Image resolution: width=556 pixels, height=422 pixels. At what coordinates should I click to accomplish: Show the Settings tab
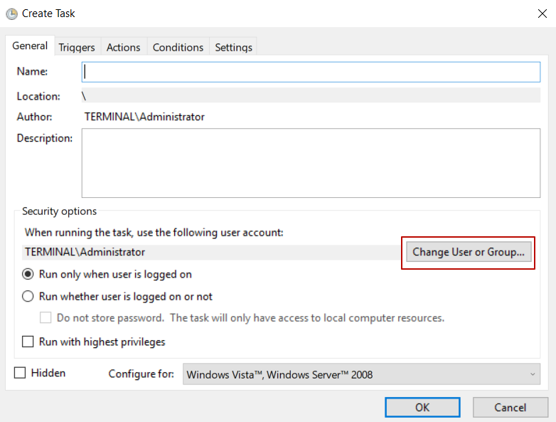233,47
